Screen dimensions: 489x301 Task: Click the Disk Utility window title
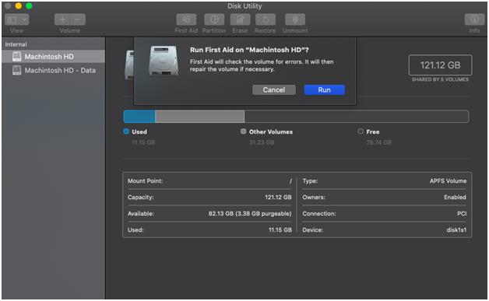(x=244, y=6)
